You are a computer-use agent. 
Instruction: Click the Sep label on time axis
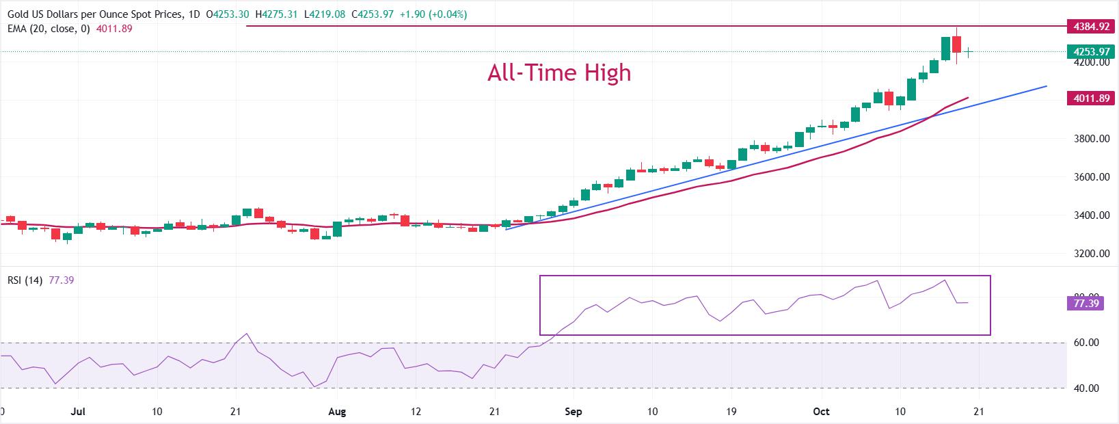(574, 412)
